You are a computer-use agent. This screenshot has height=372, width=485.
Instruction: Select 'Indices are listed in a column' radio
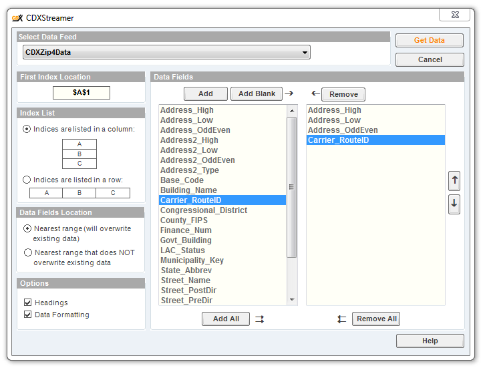[x=27, y=129]
